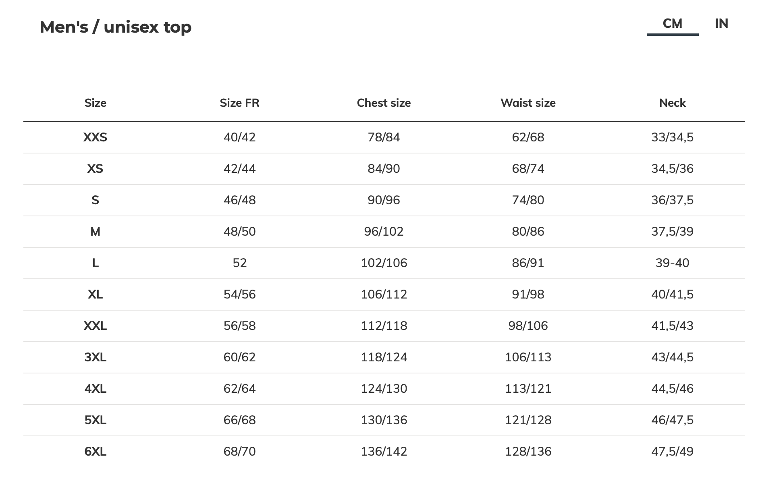Select the XXS size row label
The width and height of the screenshot is (758, 481).
(95, 137)
